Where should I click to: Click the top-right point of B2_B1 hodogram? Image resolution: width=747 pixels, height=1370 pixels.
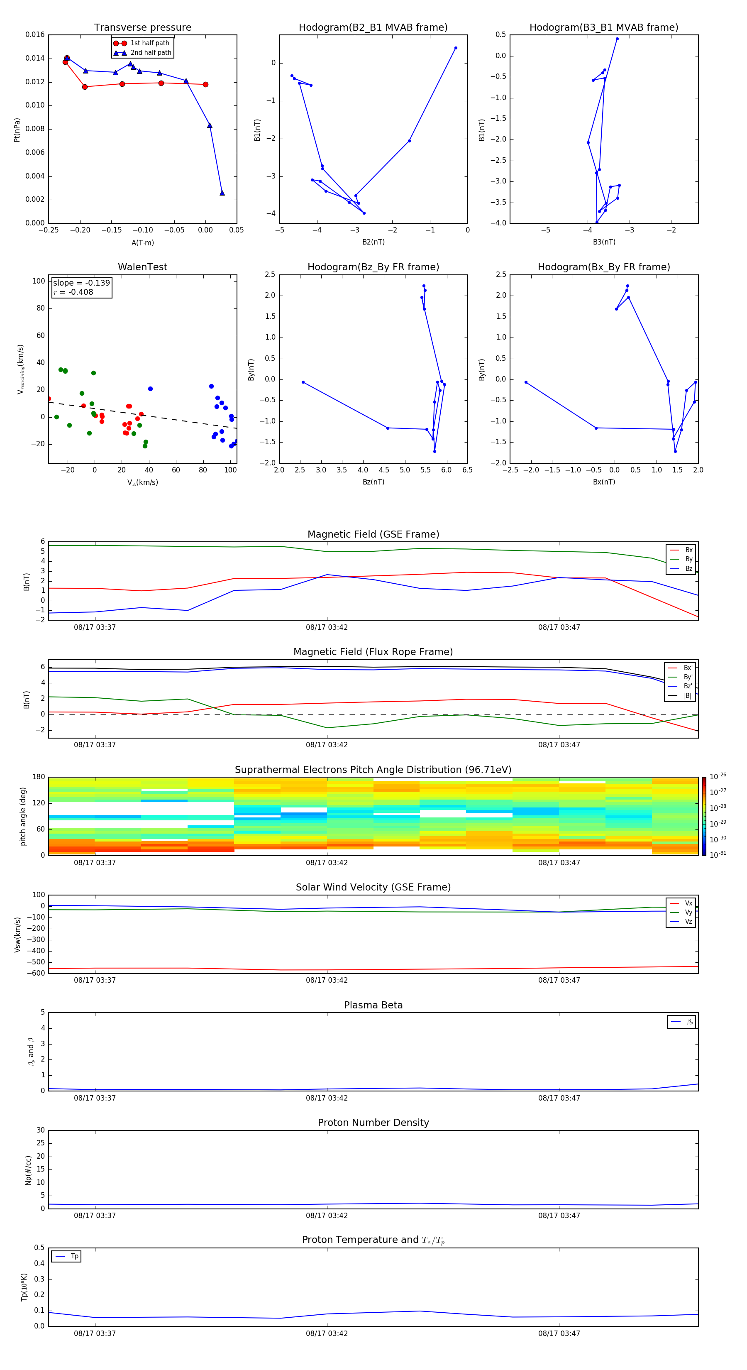456,48
